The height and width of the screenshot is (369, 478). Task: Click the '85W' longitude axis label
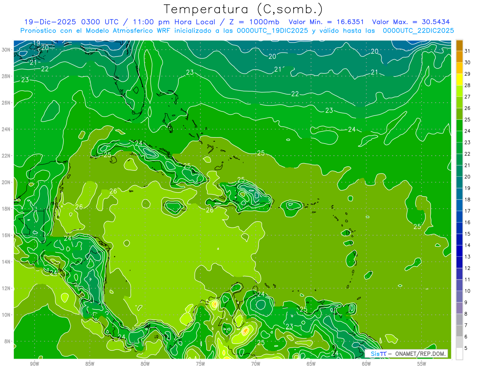click(90, 363)
